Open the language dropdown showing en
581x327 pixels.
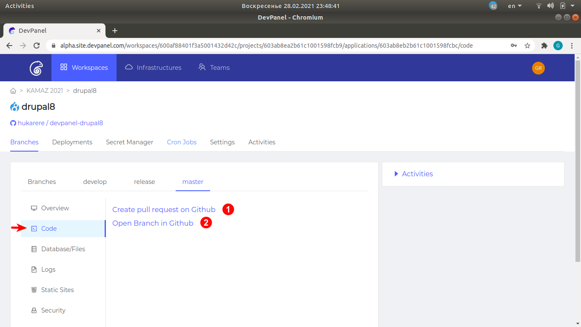[x=513, y=6]
